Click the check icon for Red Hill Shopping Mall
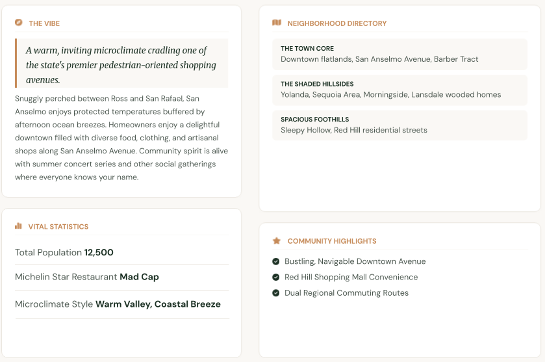The width and height of the screenshot is (545, 362). pos(276,277)
